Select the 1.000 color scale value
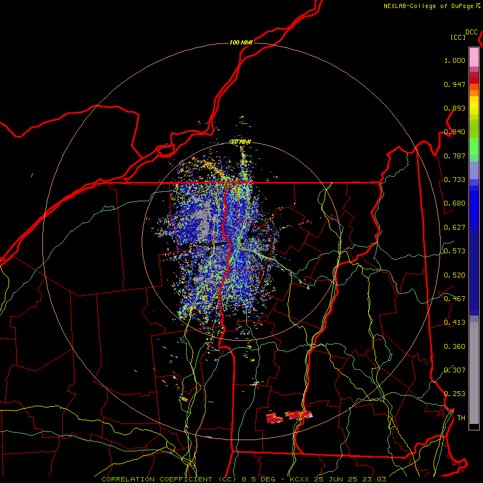The image size is (483, 483). click(x=455, y=60)
